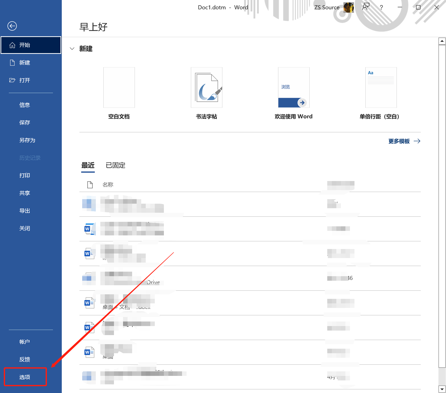This screenshot has width=446, height=393.
Task: Switch to the 已固定 tab
Action: point(115,165)
